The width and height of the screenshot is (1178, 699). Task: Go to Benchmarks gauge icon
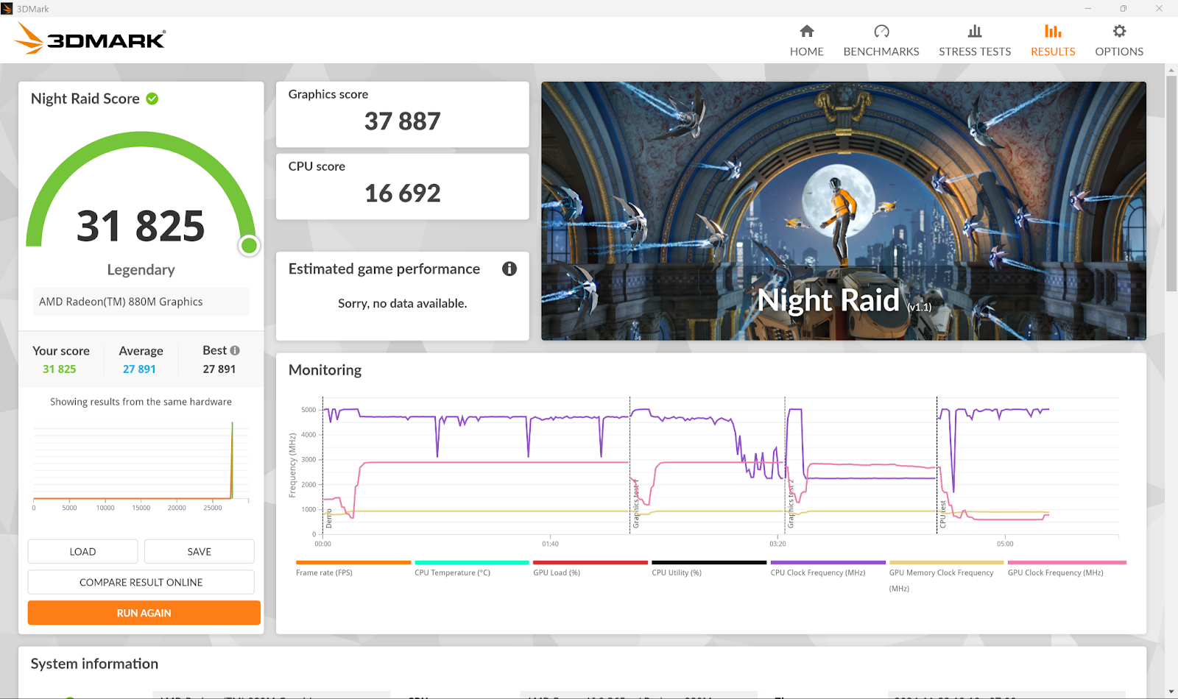[x=881, y=31]
